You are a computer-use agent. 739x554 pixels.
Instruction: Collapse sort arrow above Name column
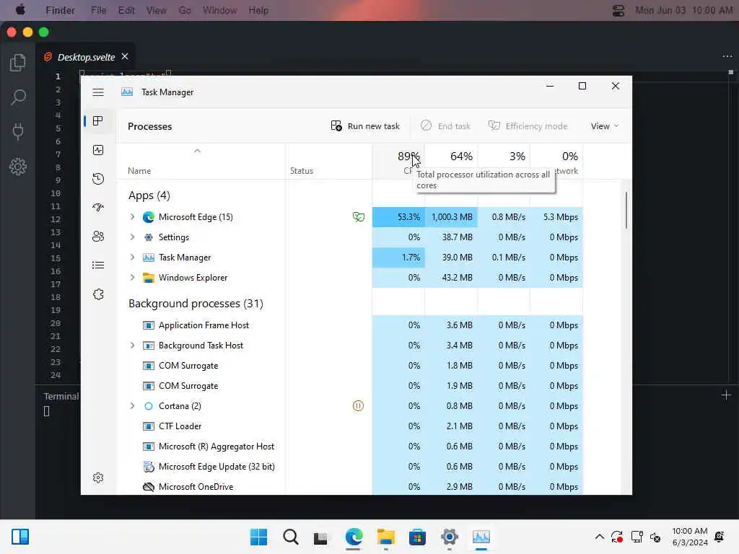198,151
